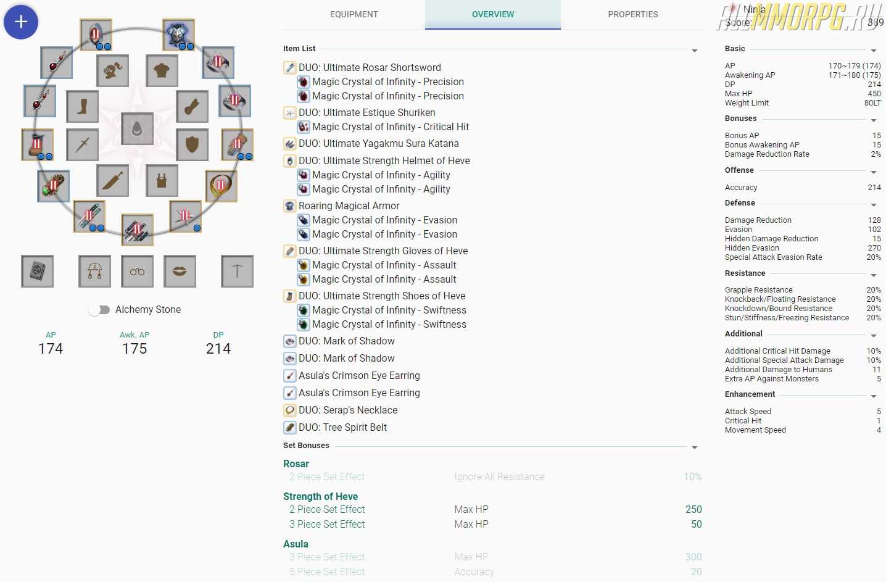The height and width of the screenshot is (582, 886).
Task: Click the Strength Helmet of Heve list icon
Action: 289,160
